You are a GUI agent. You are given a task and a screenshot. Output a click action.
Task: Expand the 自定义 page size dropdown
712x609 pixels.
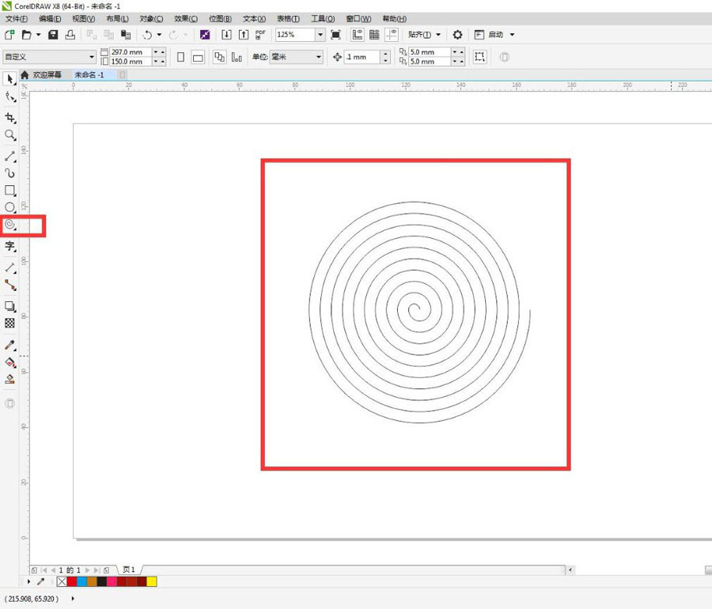point(92,57)
